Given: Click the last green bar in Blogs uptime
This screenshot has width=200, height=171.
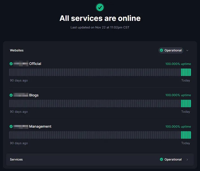Looking at the screenshot, I should (190, 104).
